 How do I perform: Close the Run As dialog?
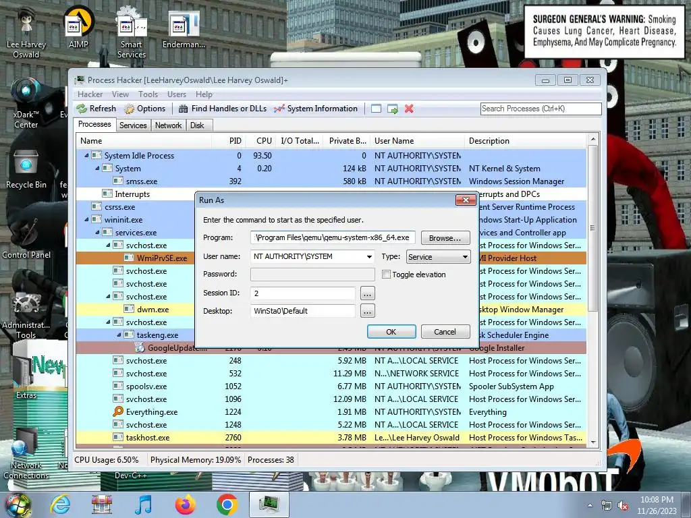[466, 200]
